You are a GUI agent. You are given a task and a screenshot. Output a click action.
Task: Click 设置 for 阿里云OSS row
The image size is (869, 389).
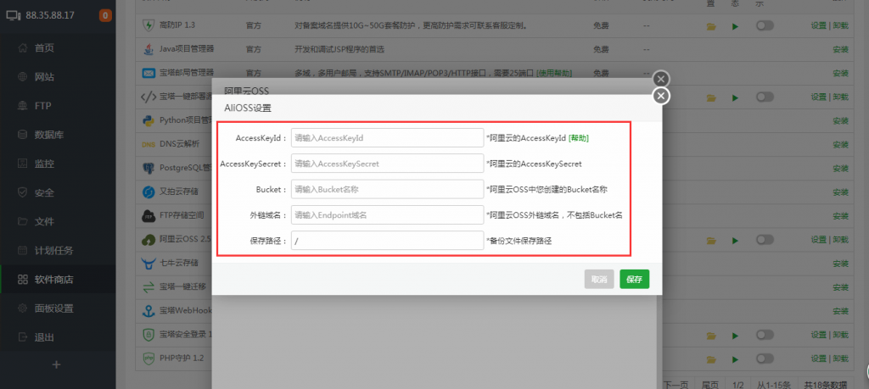tap(819, 240)
